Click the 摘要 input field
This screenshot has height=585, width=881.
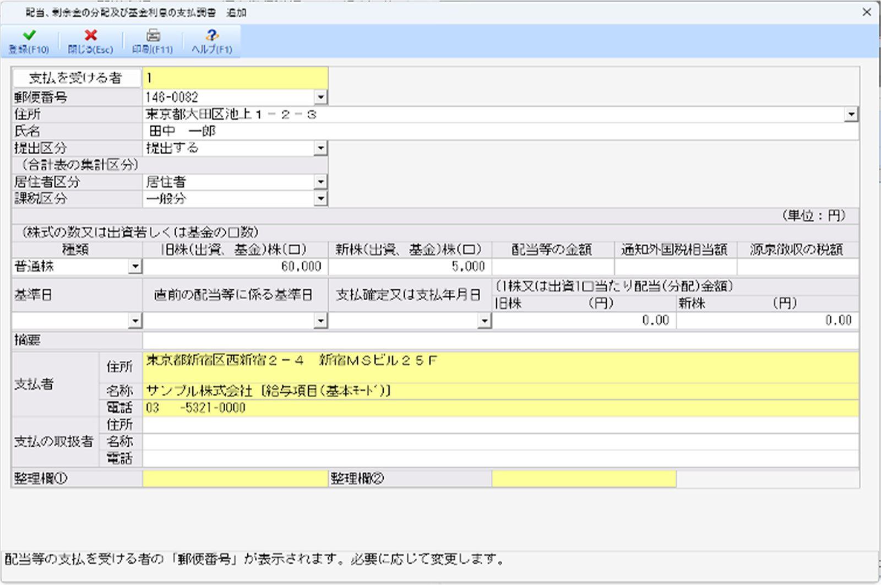(x=385, y=340)
